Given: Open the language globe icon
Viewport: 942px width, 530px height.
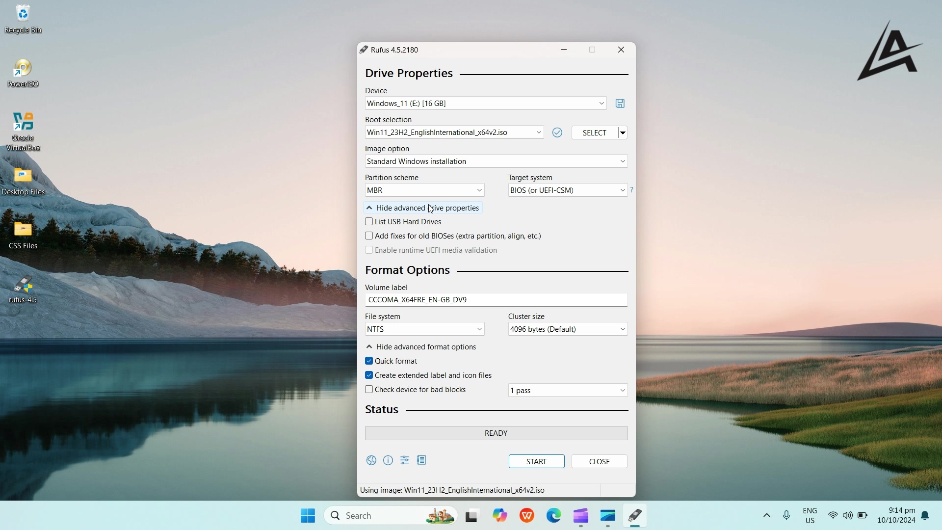Looking at the screenshot, I should [x=371, y=460].
